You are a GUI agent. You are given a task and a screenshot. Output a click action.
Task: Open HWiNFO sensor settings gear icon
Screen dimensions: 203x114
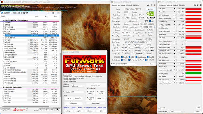coord(52,110)
